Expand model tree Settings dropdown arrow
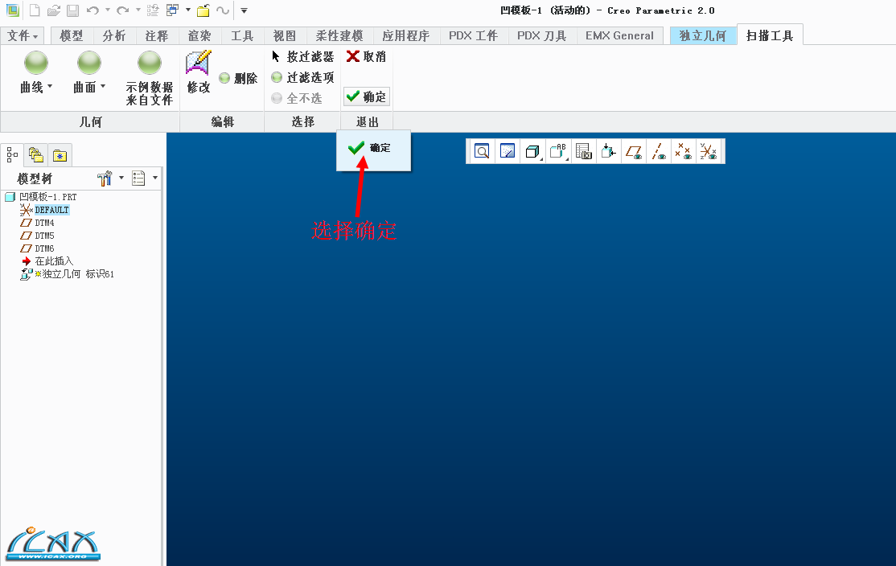 (x=121, y=178)
